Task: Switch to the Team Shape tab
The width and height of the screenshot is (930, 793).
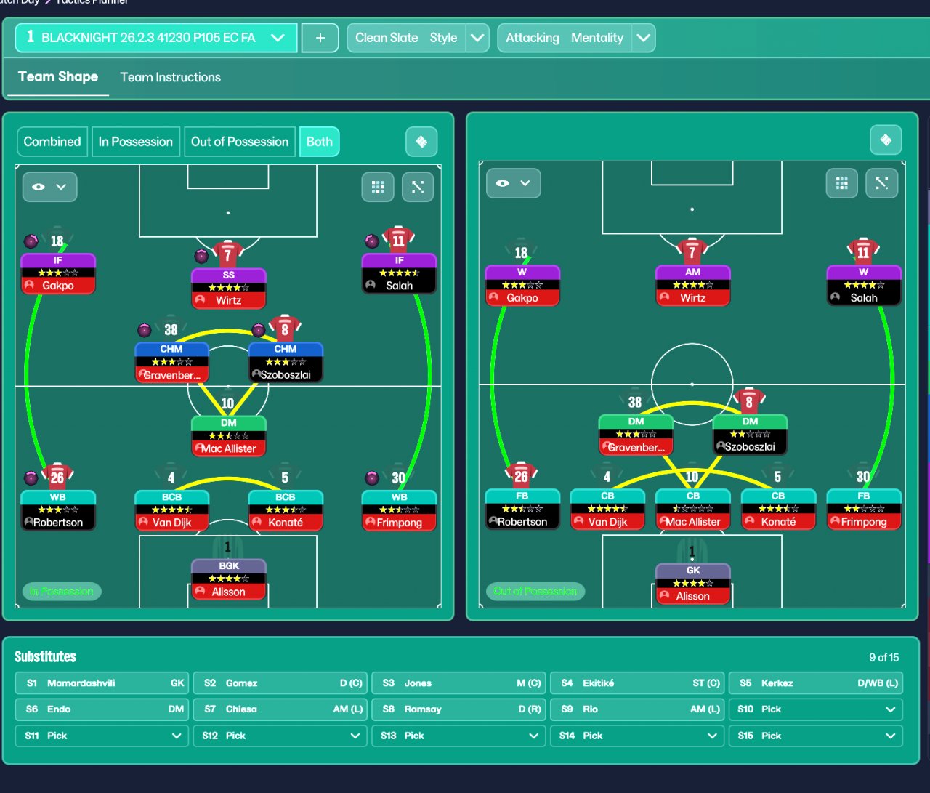Action: pyautogui.click(x=58, y=77)
